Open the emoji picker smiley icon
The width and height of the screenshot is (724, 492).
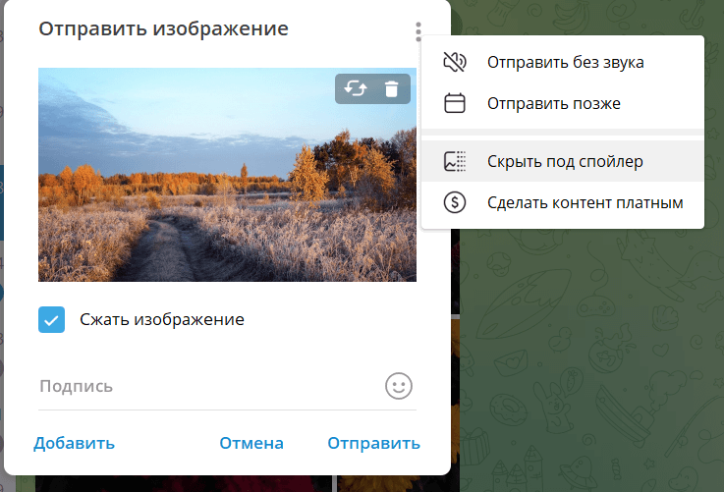[x=399, y=386]
